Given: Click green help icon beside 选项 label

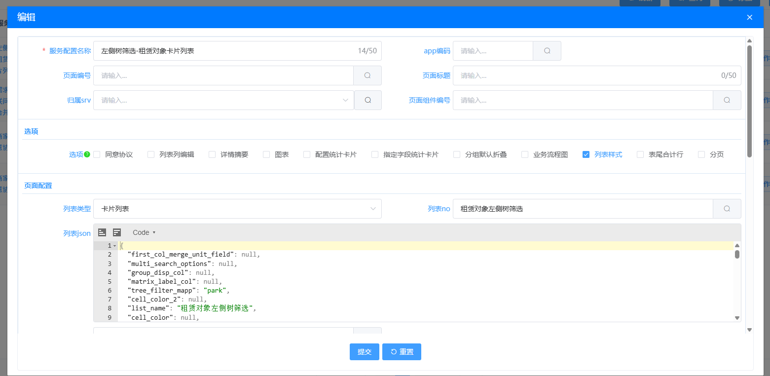Looking at the screenshot, I should (87, 154).
